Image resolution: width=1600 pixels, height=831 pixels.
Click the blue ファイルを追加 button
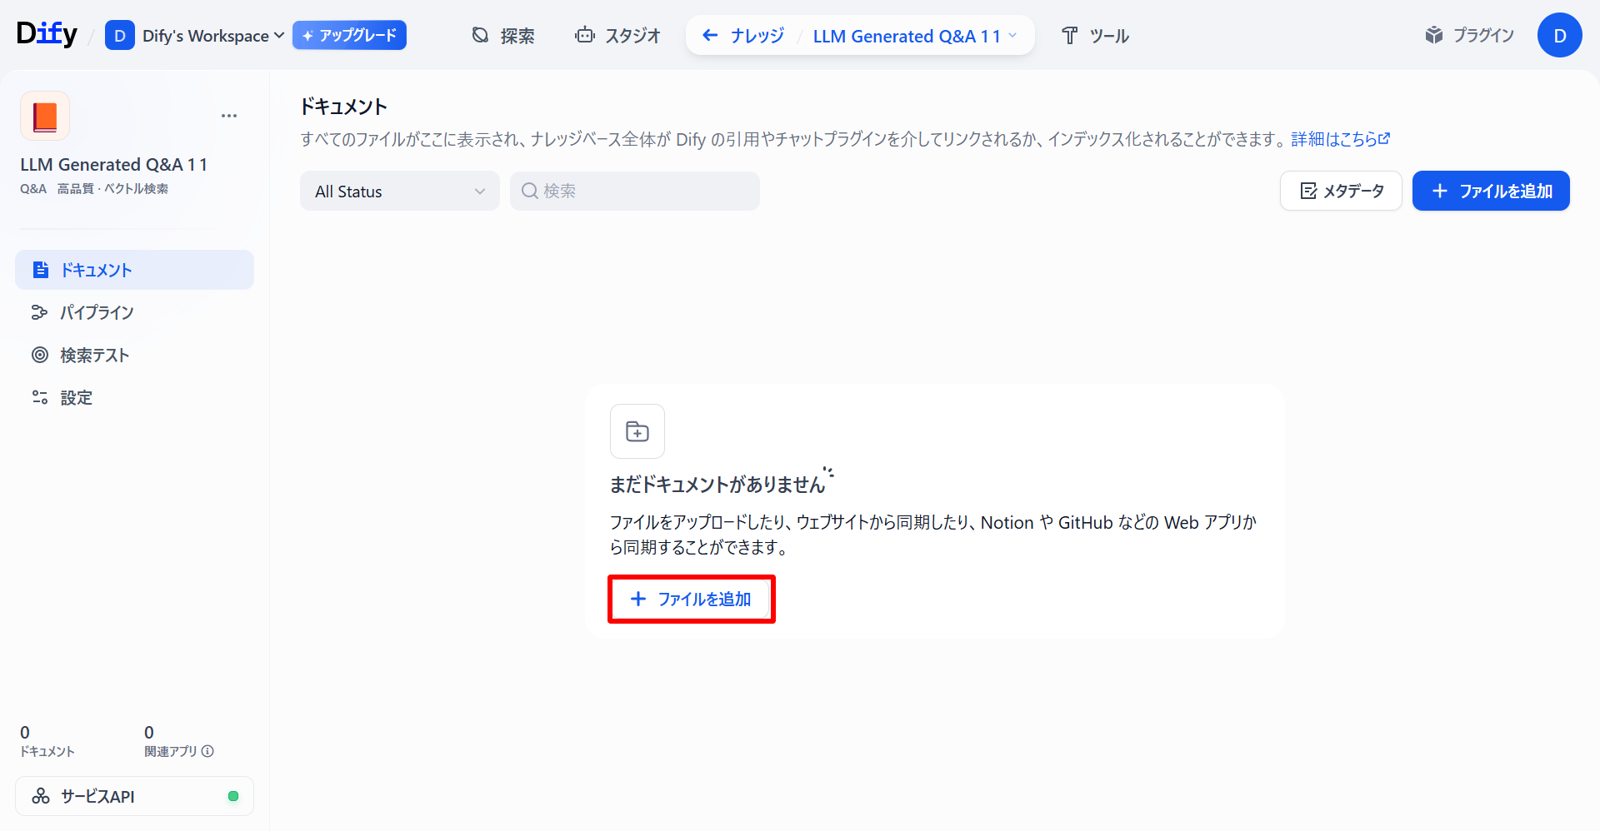[x=1491, y=191]
